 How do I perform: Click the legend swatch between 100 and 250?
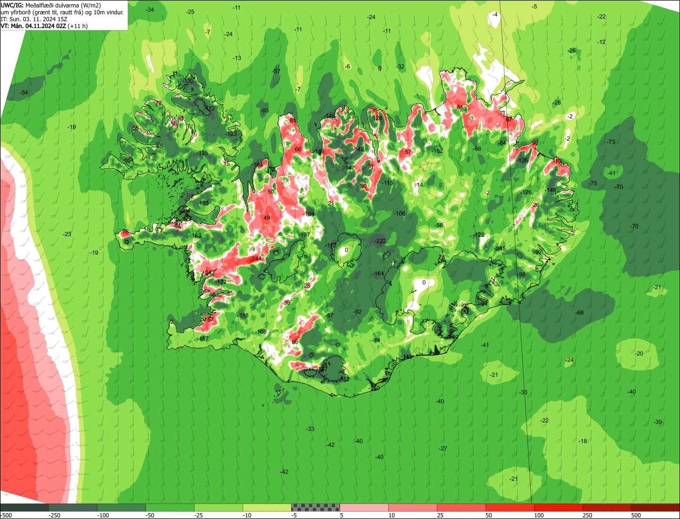pyautogui.click(x=558, y=507)
